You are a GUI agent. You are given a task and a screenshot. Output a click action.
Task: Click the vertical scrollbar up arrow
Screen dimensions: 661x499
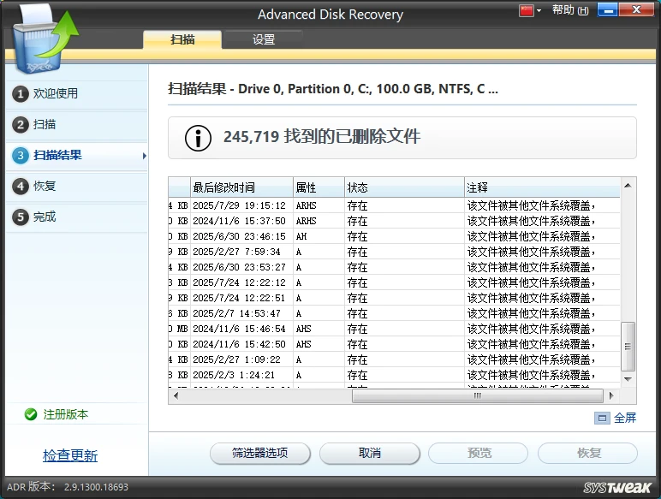coord(628,186)
